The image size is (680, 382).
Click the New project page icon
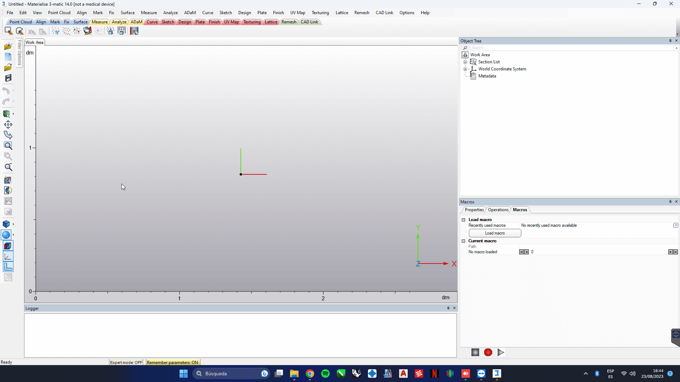[8, 57]
